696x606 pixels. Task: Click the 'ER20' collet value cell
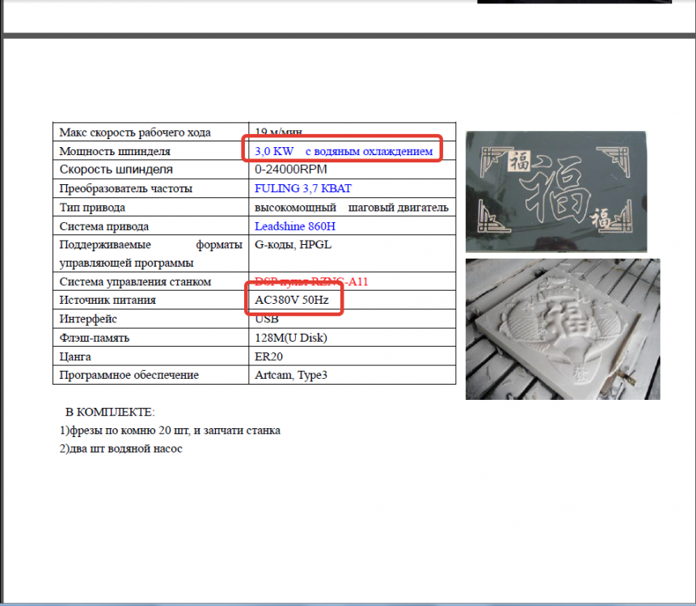268,356
